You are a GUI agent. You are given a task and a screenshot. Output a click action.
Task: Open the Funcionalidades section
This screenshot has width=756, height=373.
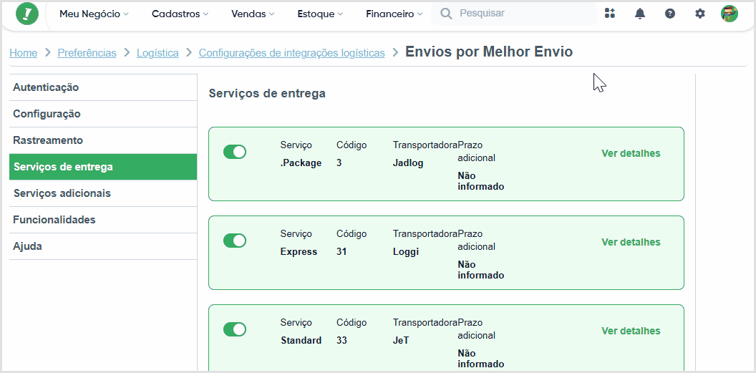[x=103, y=220]
